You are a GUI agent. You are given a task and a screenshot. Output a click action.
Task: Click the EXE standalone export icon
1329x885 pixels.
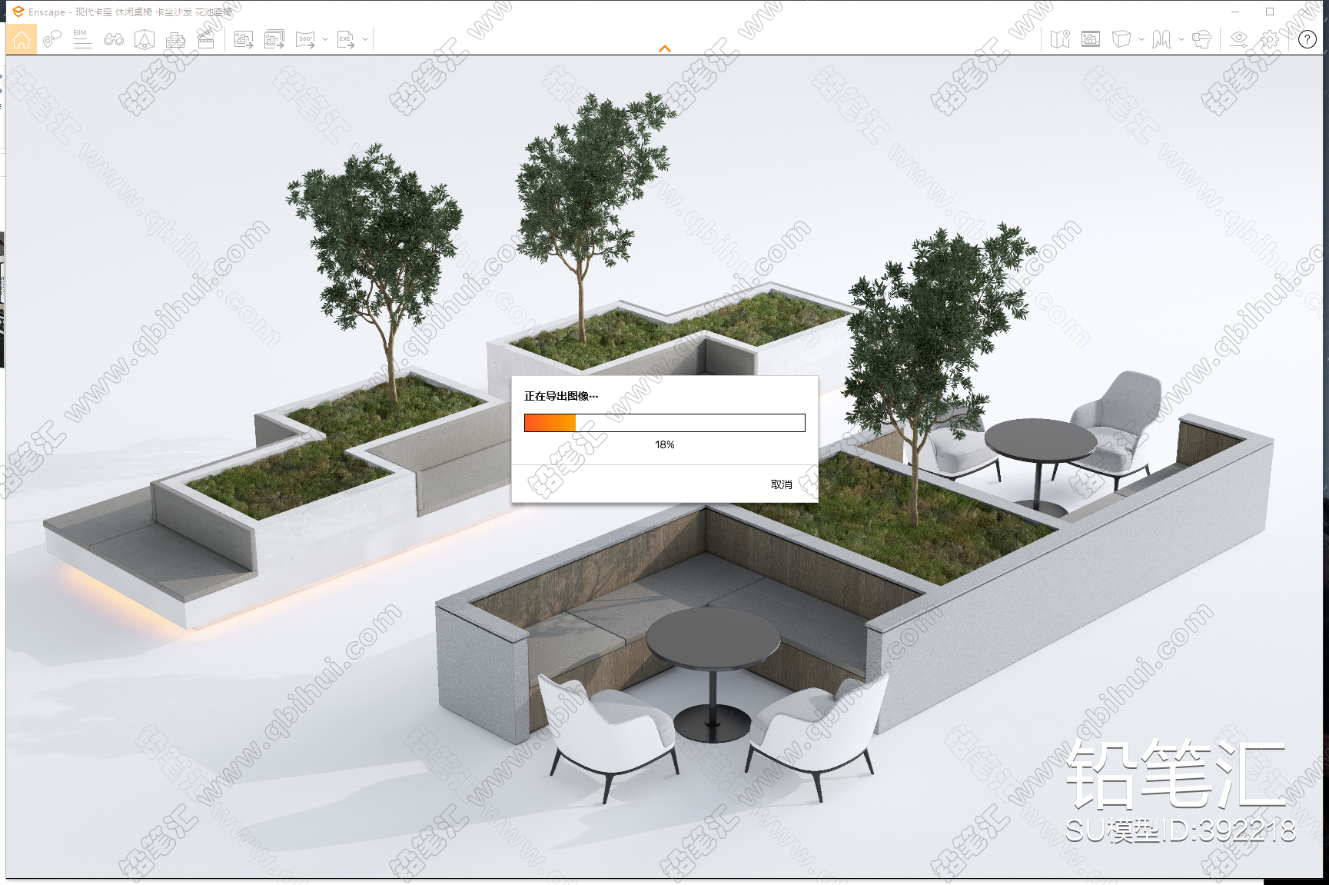click(x=346, y=39)
